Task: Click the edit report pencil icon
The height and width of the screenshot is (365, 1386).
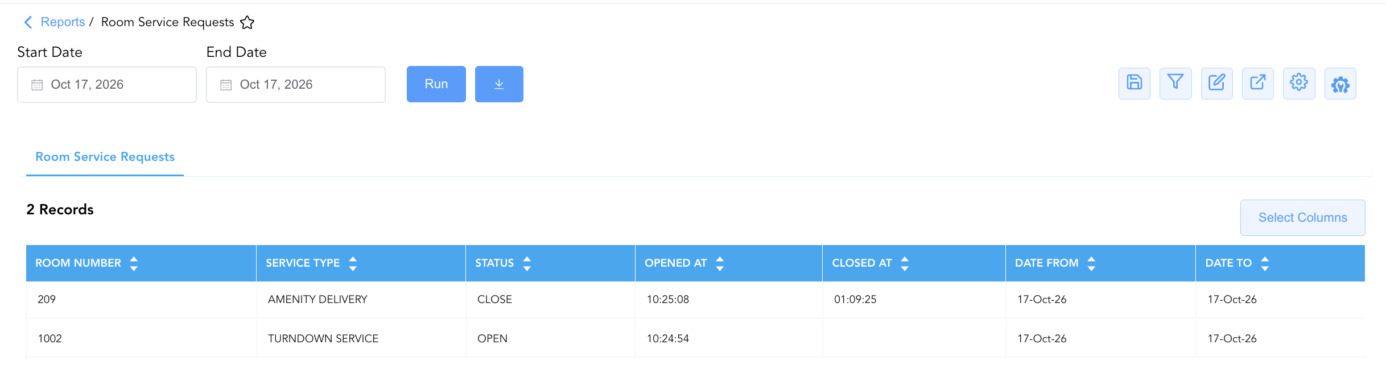Action: tap(1216, 84)
